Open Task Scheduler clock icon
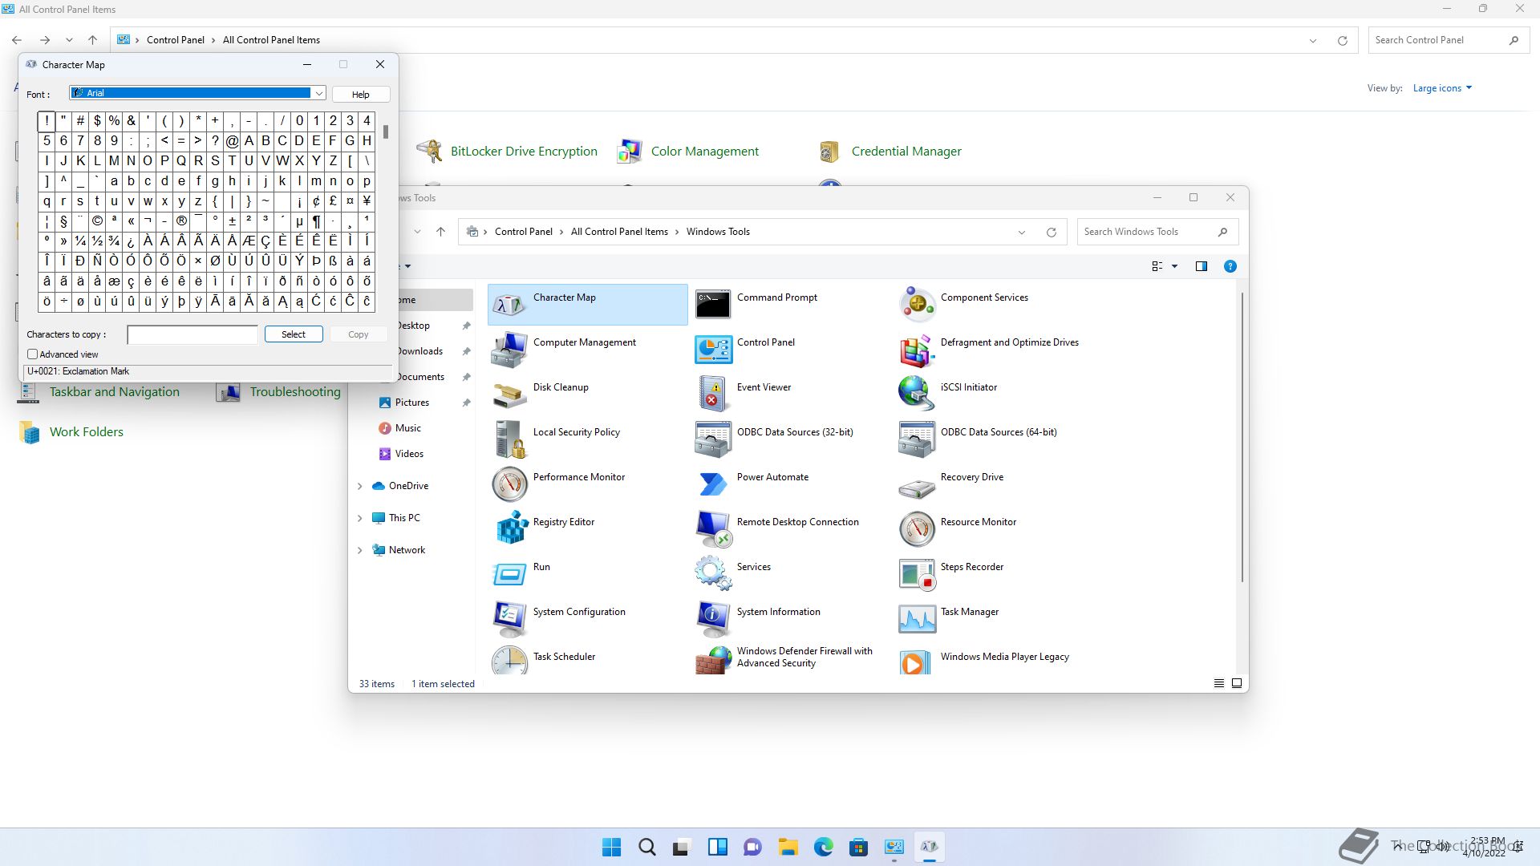Image resolution: width=1540 pixels, height=866 pixels. pyautogui.click(x=509, y=660)
